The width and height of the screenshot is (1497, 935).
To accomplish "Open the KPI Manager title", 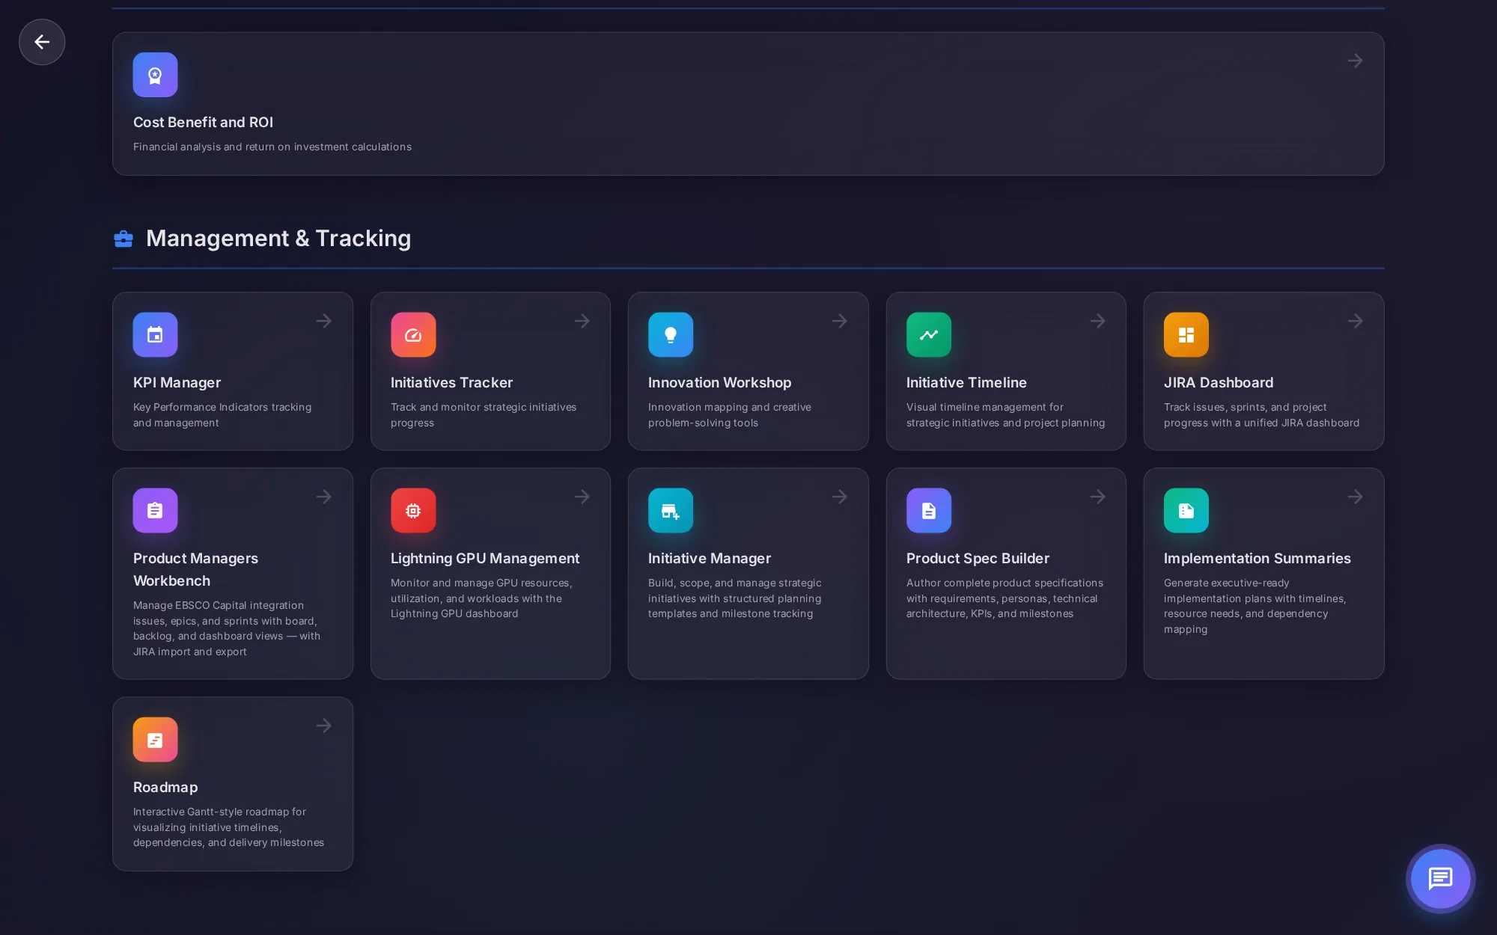I will (177, 382).
